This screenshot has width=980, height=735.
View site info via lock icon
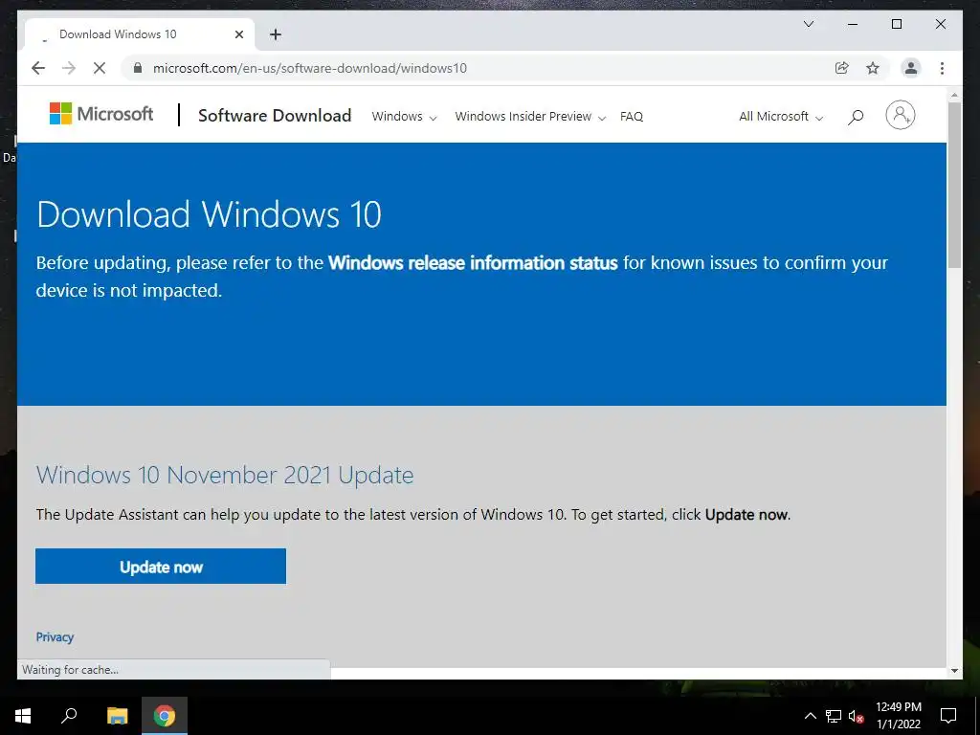138,68
